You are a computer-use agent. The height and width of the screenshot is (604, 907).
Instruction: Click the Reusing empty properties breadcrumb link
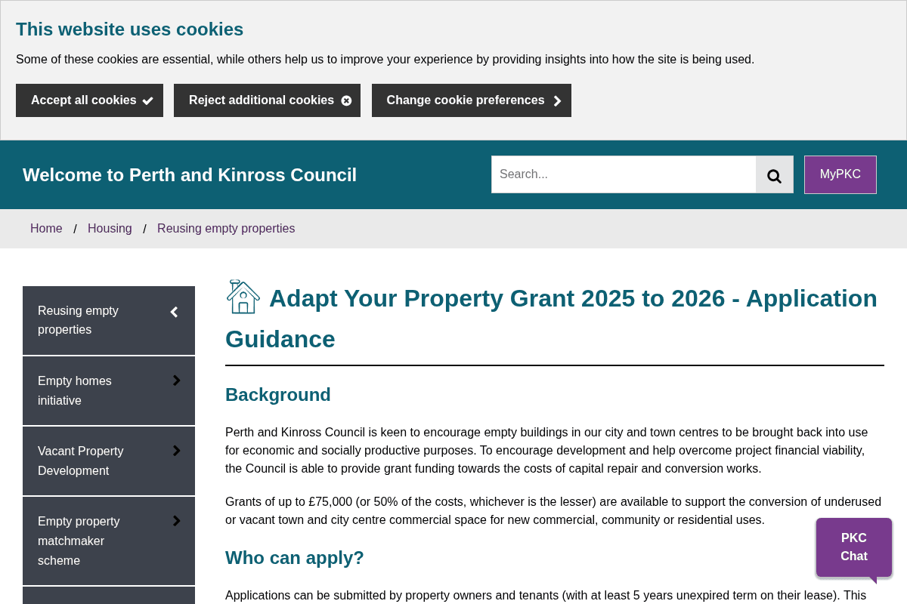point(225,228)
